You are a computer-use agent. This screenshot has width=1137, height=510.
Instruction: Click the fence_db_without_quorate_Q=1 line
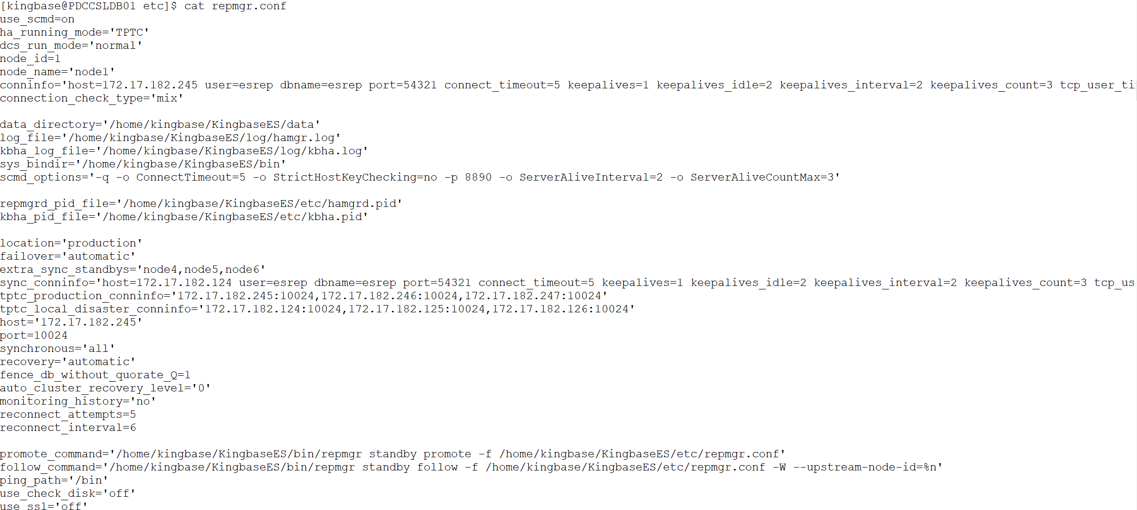pos(95,375)
